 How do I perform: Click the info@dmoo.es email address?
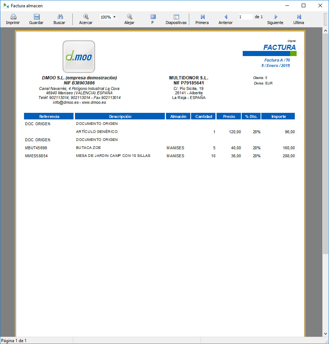coord(66,102)
